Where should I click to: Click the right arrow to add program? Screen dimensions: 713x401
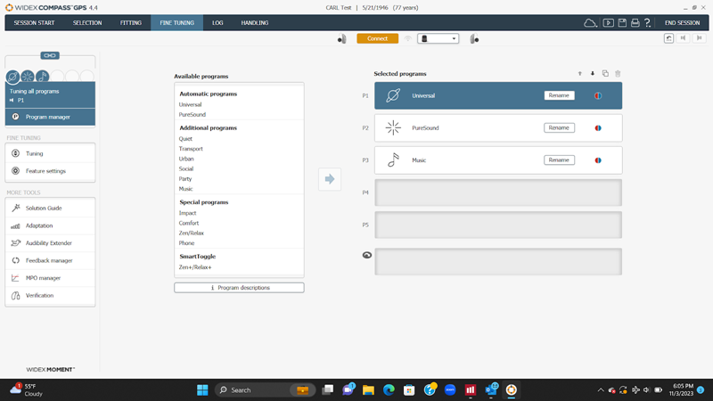tap(330, 179)
